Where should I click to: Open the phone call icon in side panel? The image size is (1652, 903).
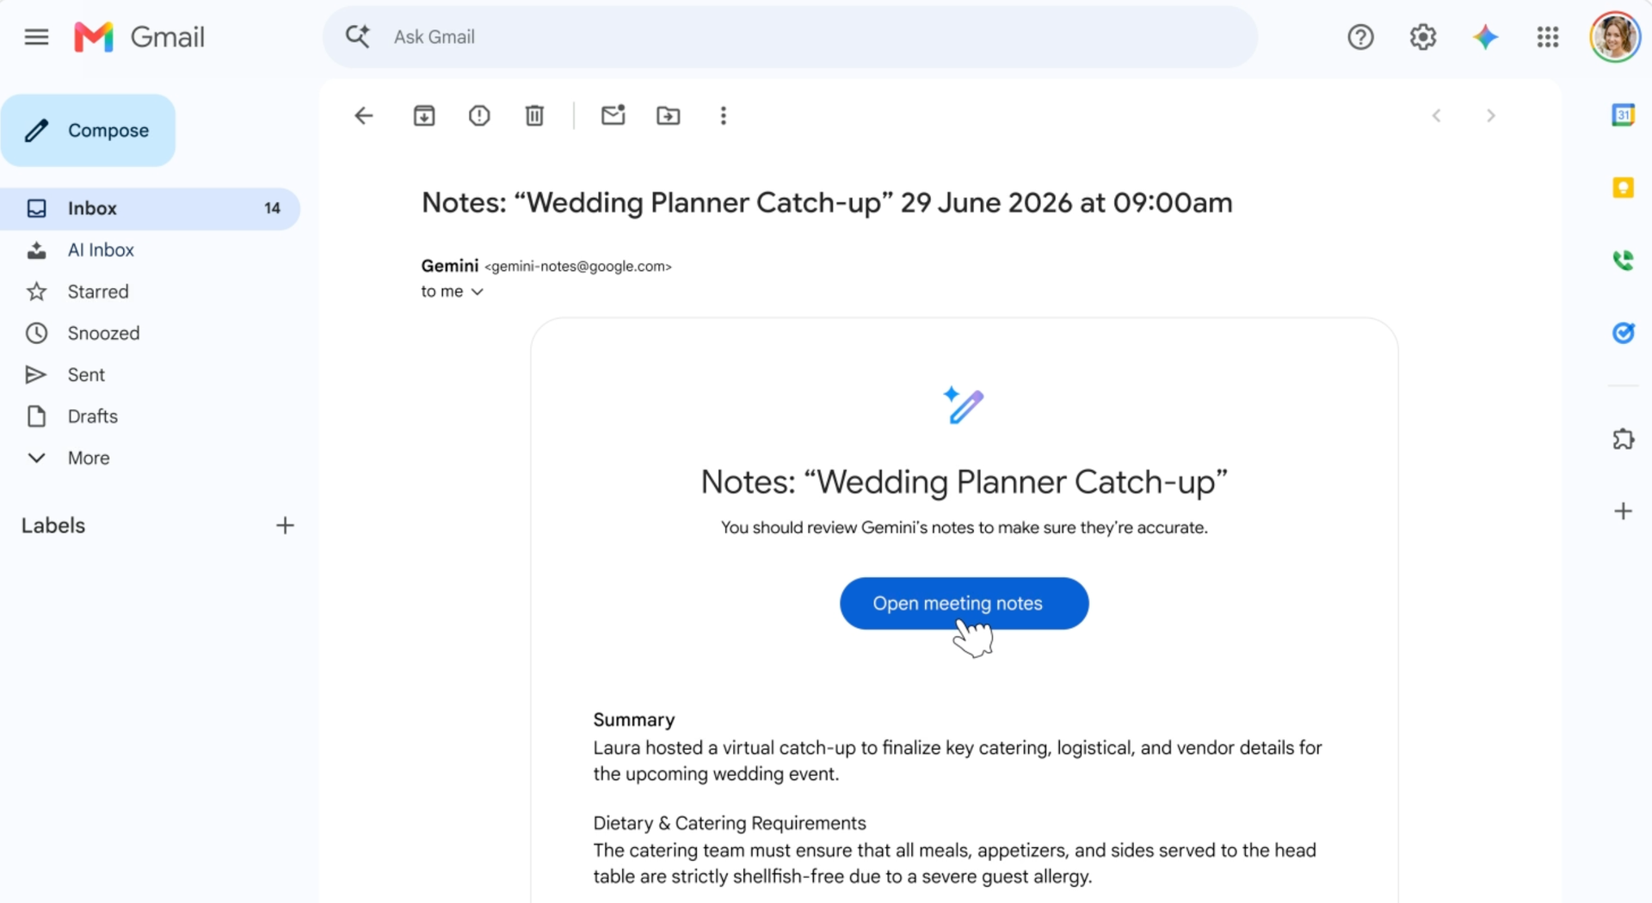(1623, 260)
